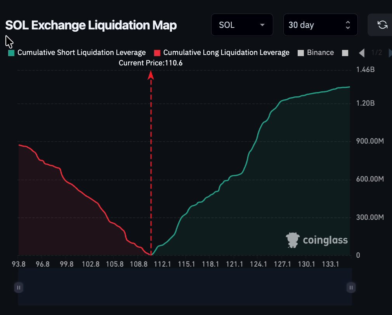Toggle Cumulative Short Liquidation Leverage series
Viewport: 392px width, 315px height.
[77, 53]
